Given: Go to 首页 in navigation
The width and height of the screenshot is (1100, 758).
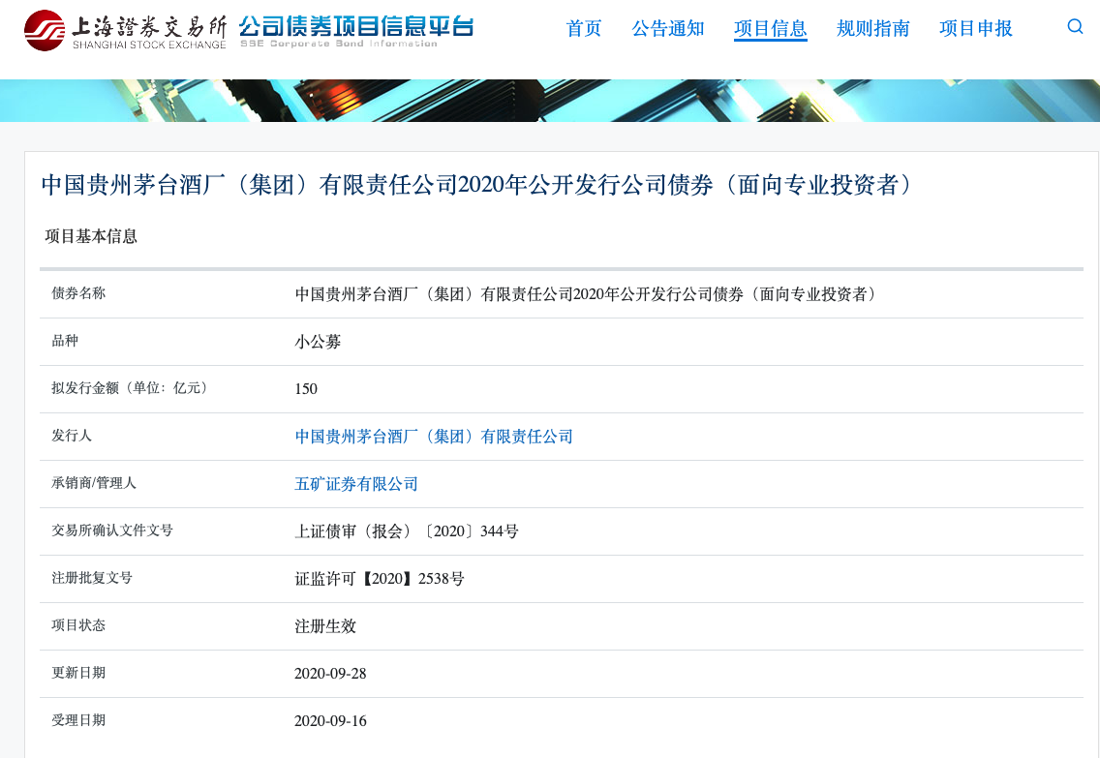Looking at the screenshot, I should pos(584,29).
